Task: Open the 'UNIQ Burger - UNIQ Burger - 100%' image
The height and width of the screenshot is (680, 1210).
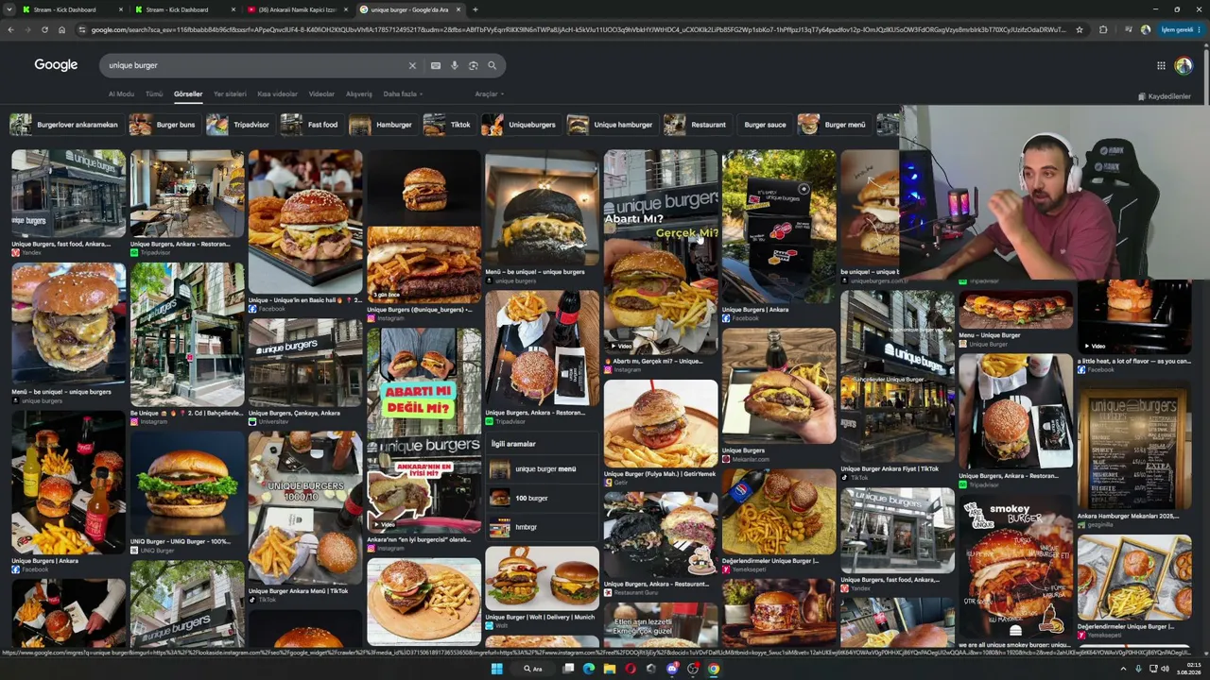Action: [187, 484]
